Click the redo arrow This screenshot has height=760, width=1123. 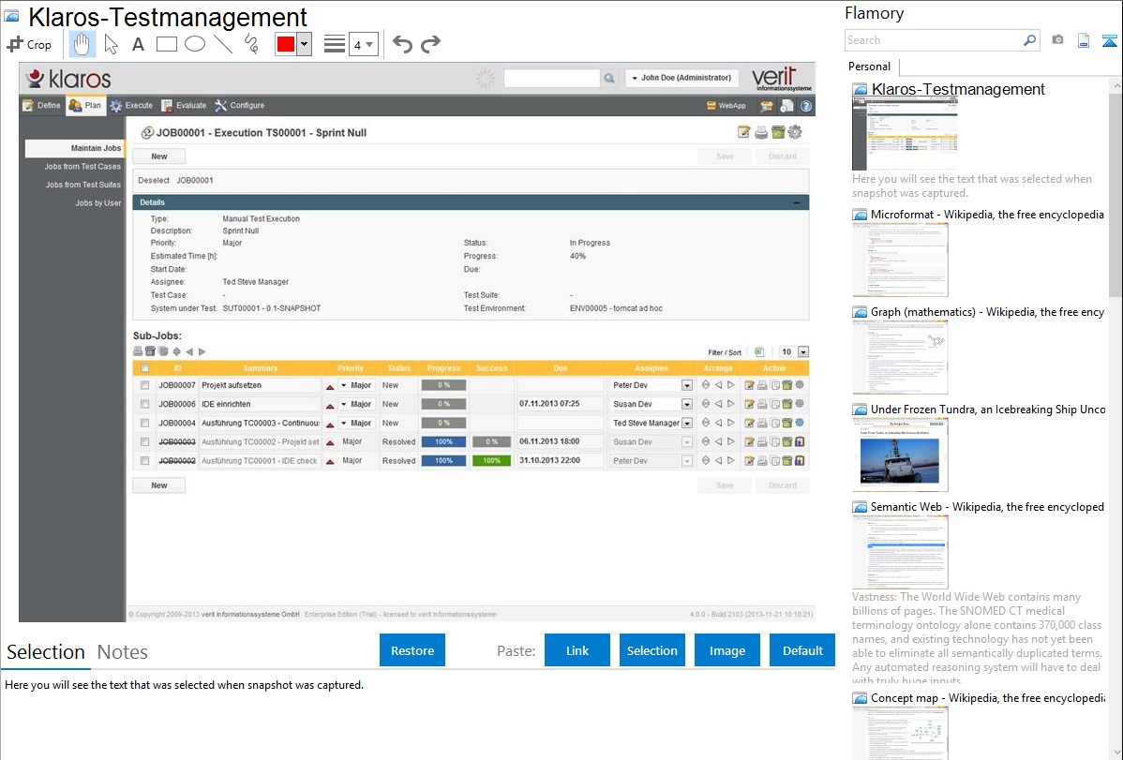430,44
